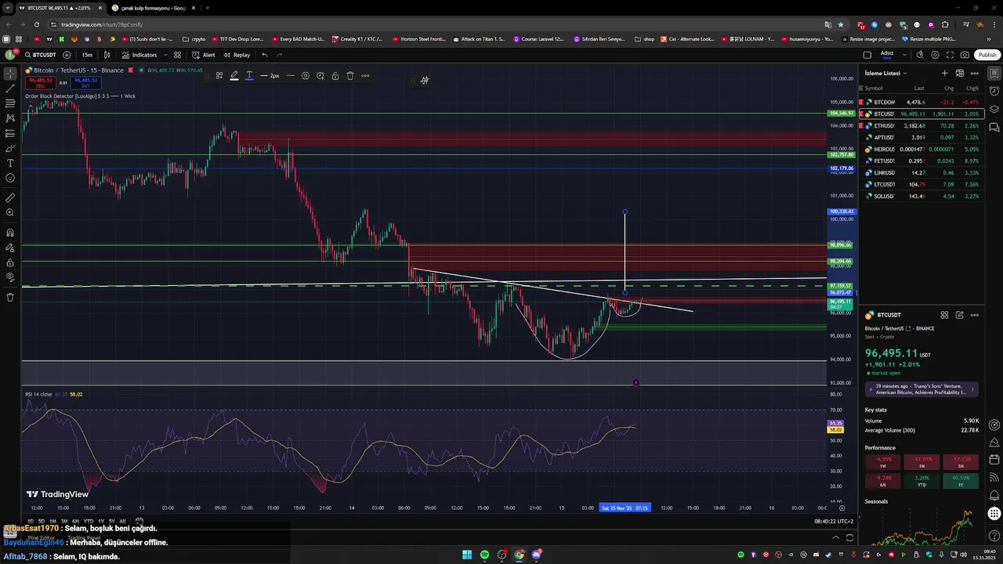Screen dimensions: 1003x564
Task: Open the compare/add symbol plus button
Action: (x=67, y=55)
